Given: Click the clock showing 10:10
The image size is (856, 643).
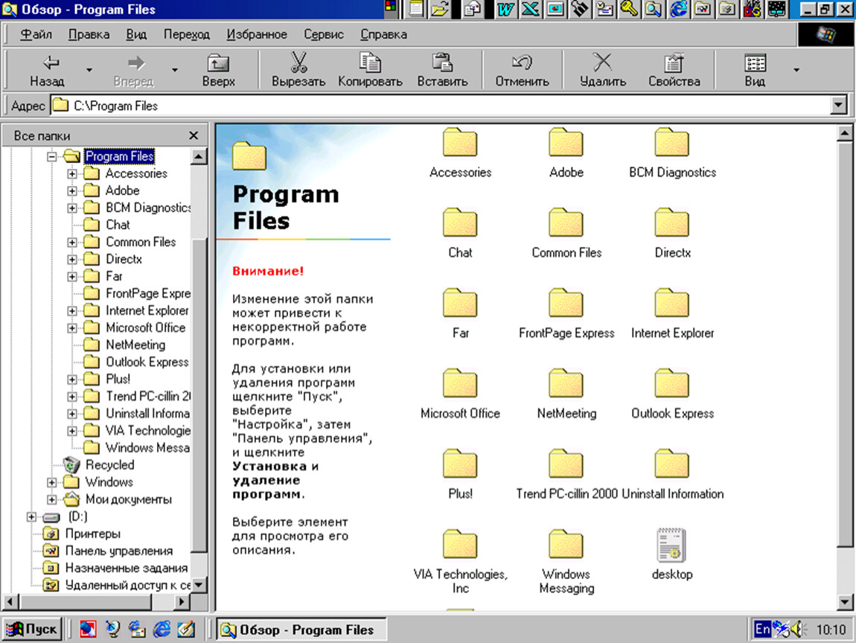Looking at the screenshot, I should click(x=831, y=630).
